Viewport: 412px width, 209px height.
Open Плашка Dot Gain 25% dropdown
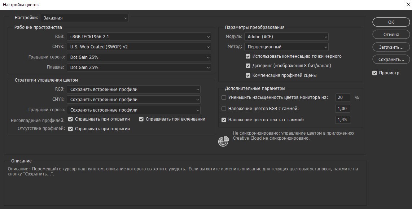[139, 67]
